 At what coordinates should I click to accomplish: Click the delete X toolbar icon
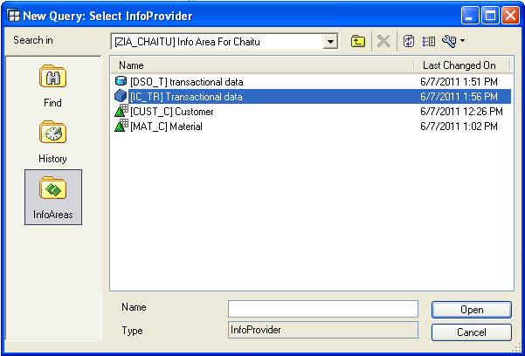tap(383, 42)
